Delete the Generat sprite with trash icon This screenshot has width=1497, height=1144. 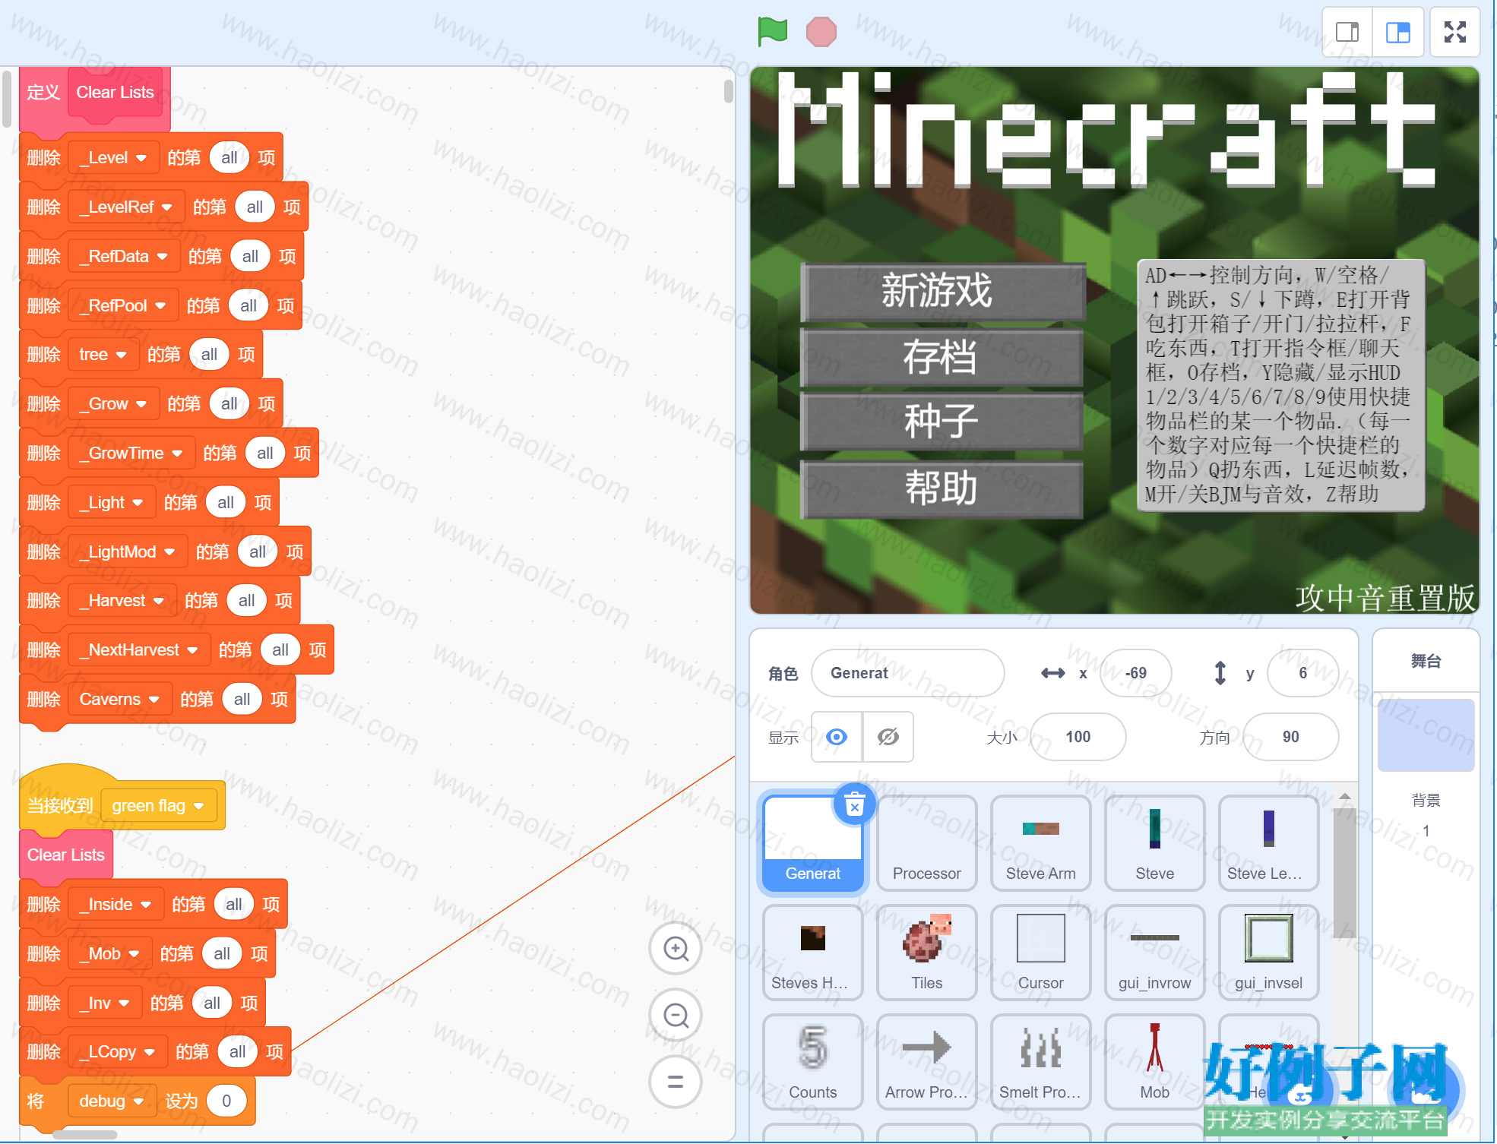855,804
